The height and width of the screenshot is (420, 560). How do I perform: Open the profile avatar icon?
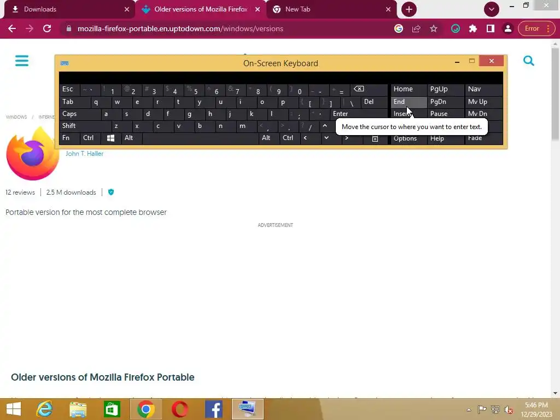[508, 28]
